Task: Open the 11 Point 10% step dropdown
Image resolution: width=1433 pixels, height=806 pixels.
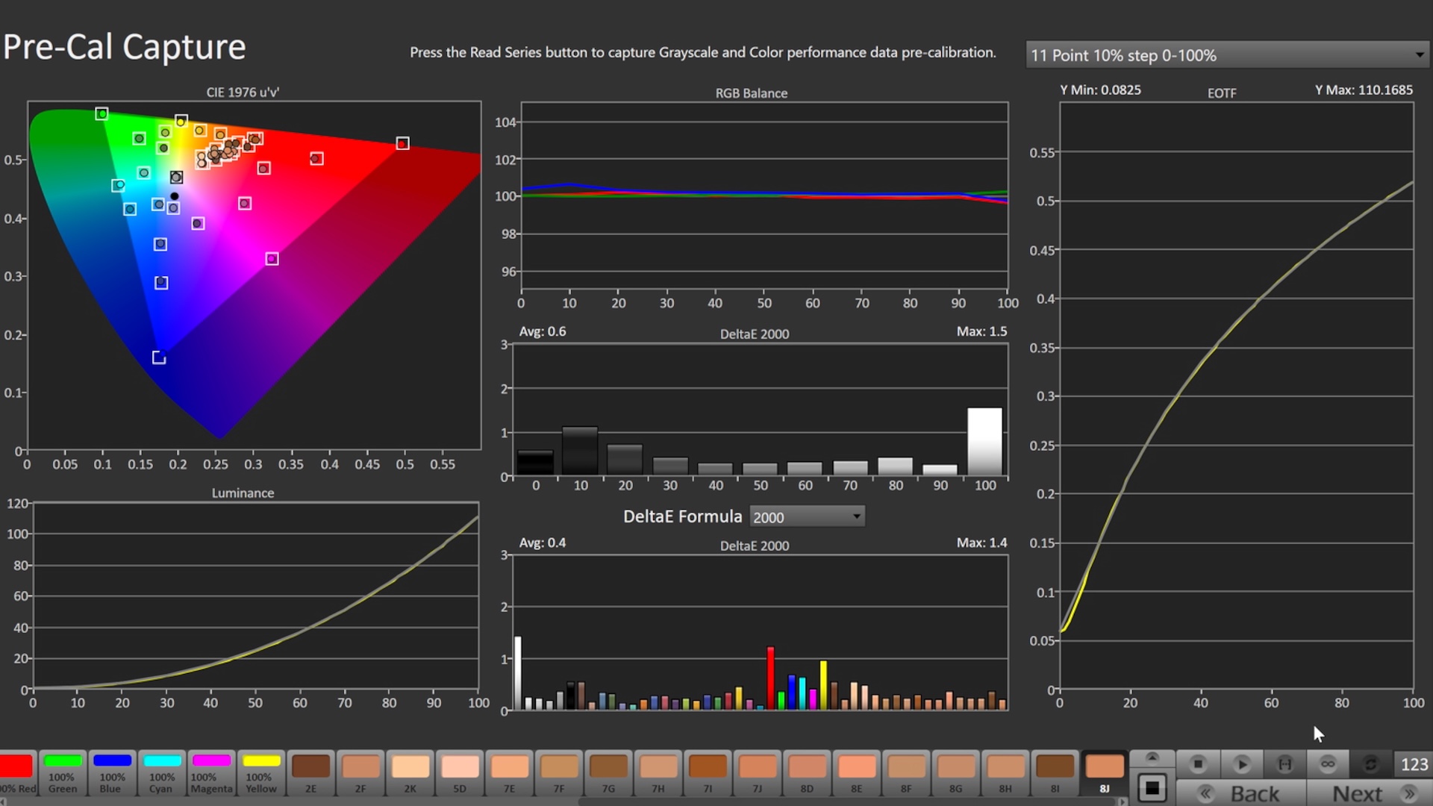Action: (x=1227, y=55)
